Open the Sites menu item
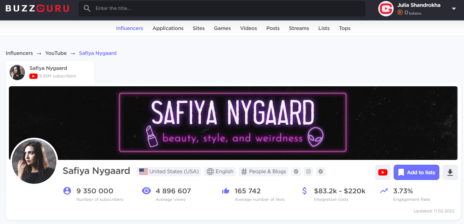This screenshot has width=464, height=224. click(x=199, y=28)
